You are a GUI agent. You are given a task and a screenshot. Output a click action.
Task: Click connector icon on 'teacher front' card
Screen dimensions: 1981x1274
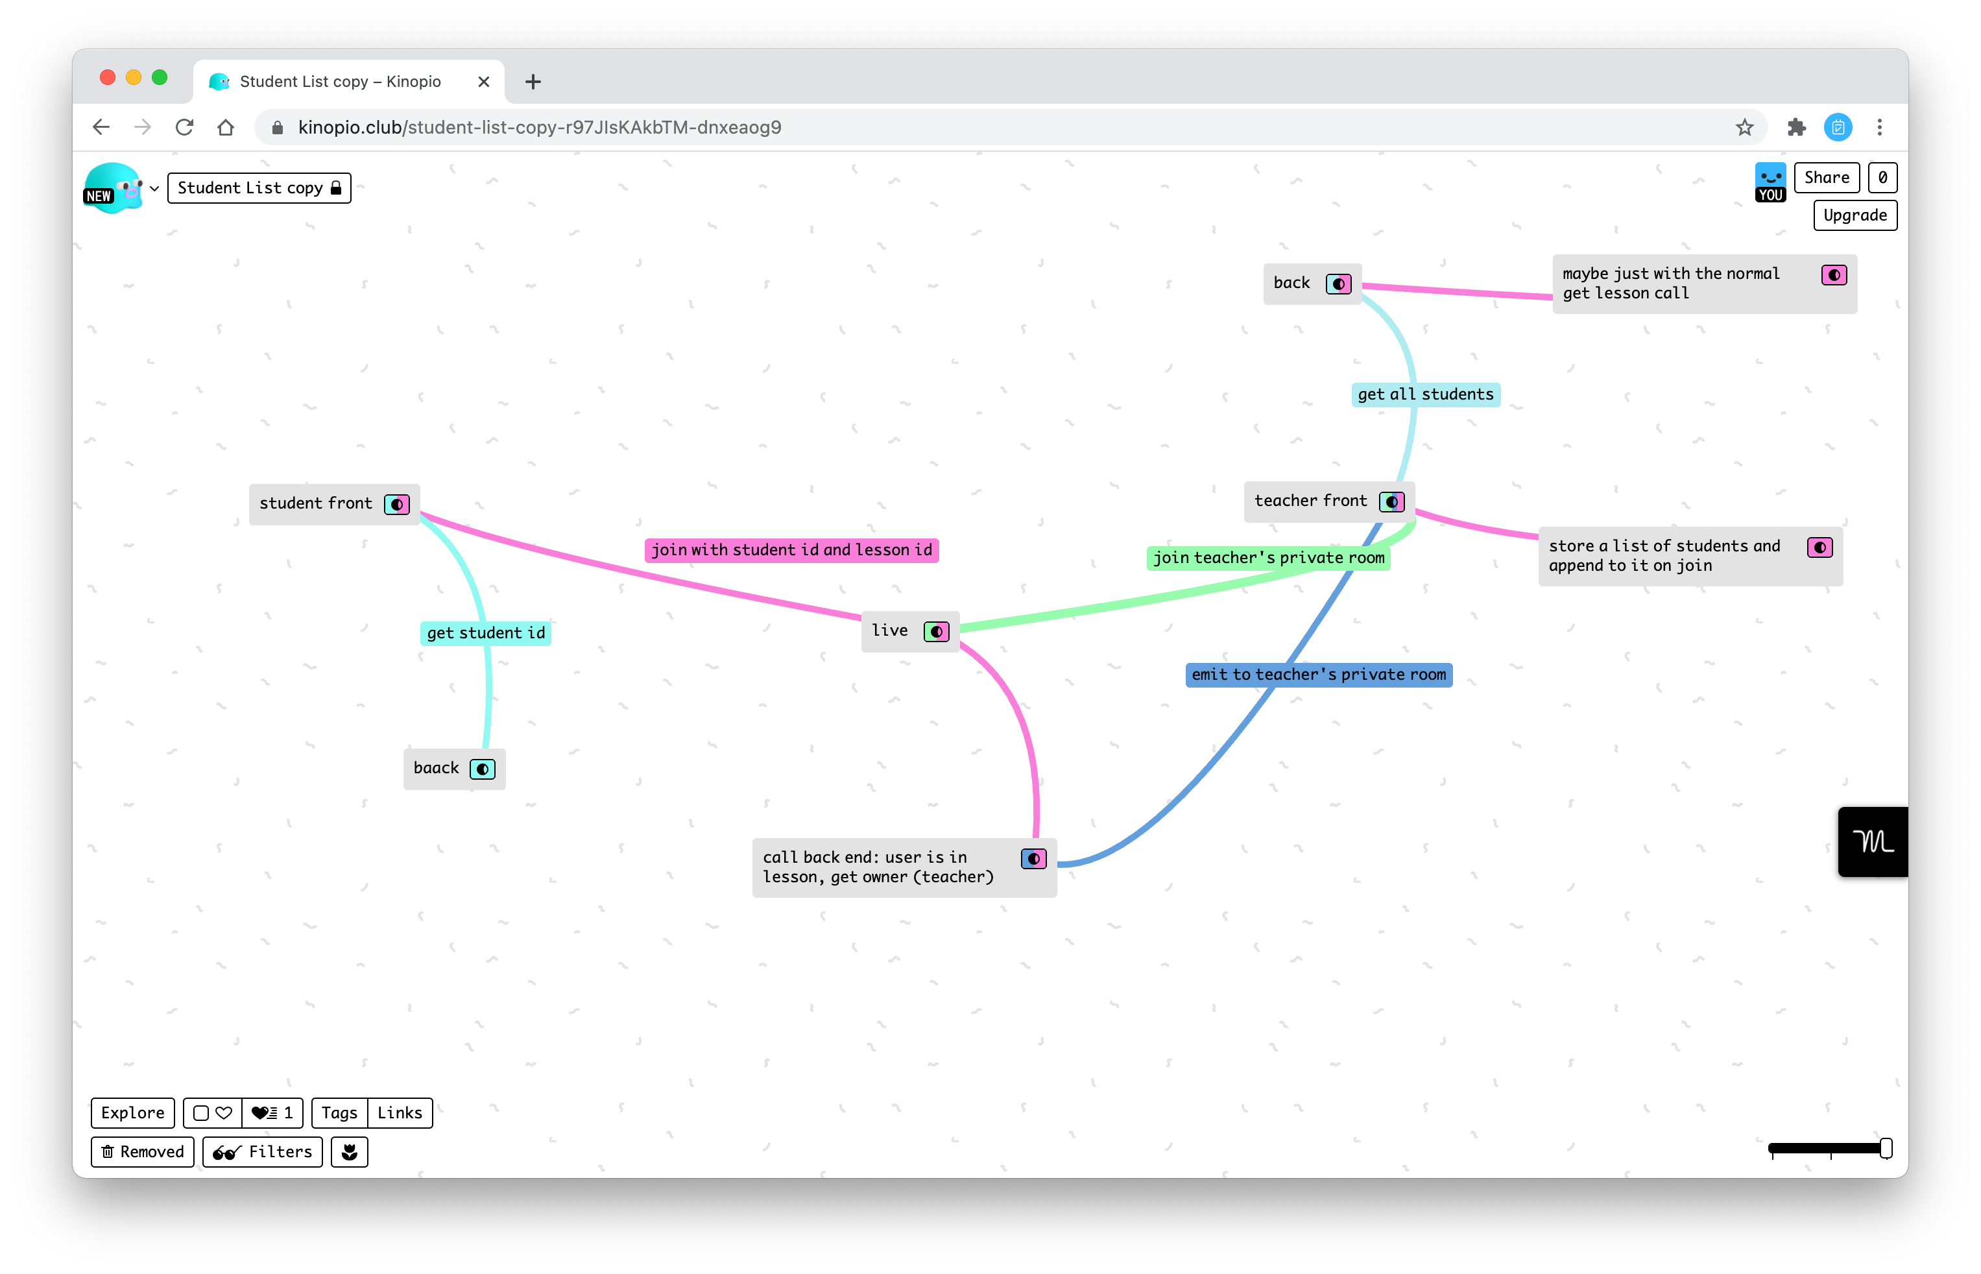pyautogui.click(x=1391, y=502)
